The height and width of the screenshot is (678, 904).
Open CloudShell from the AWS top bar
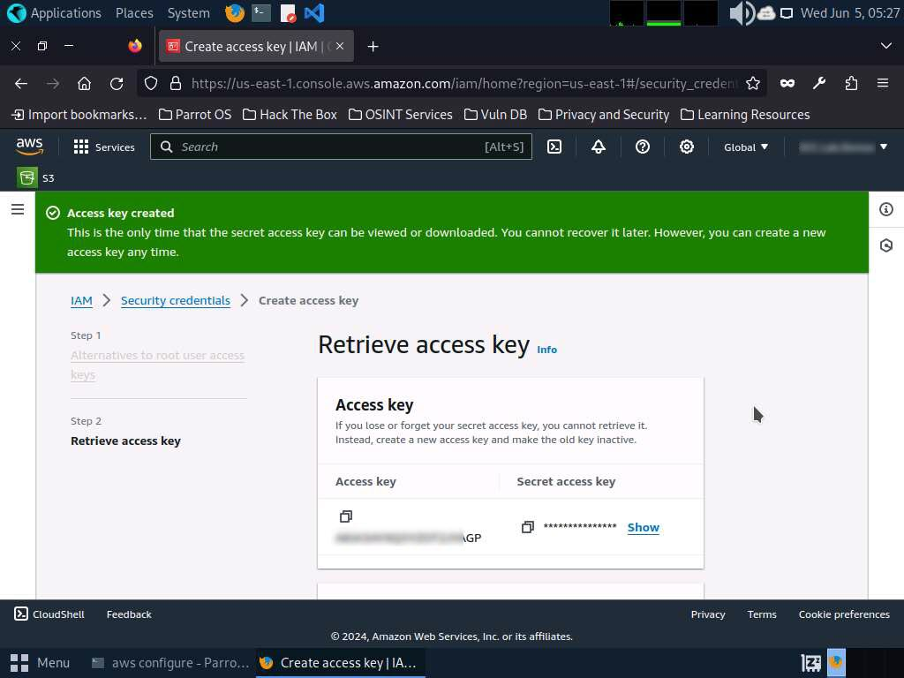point(554,147)
